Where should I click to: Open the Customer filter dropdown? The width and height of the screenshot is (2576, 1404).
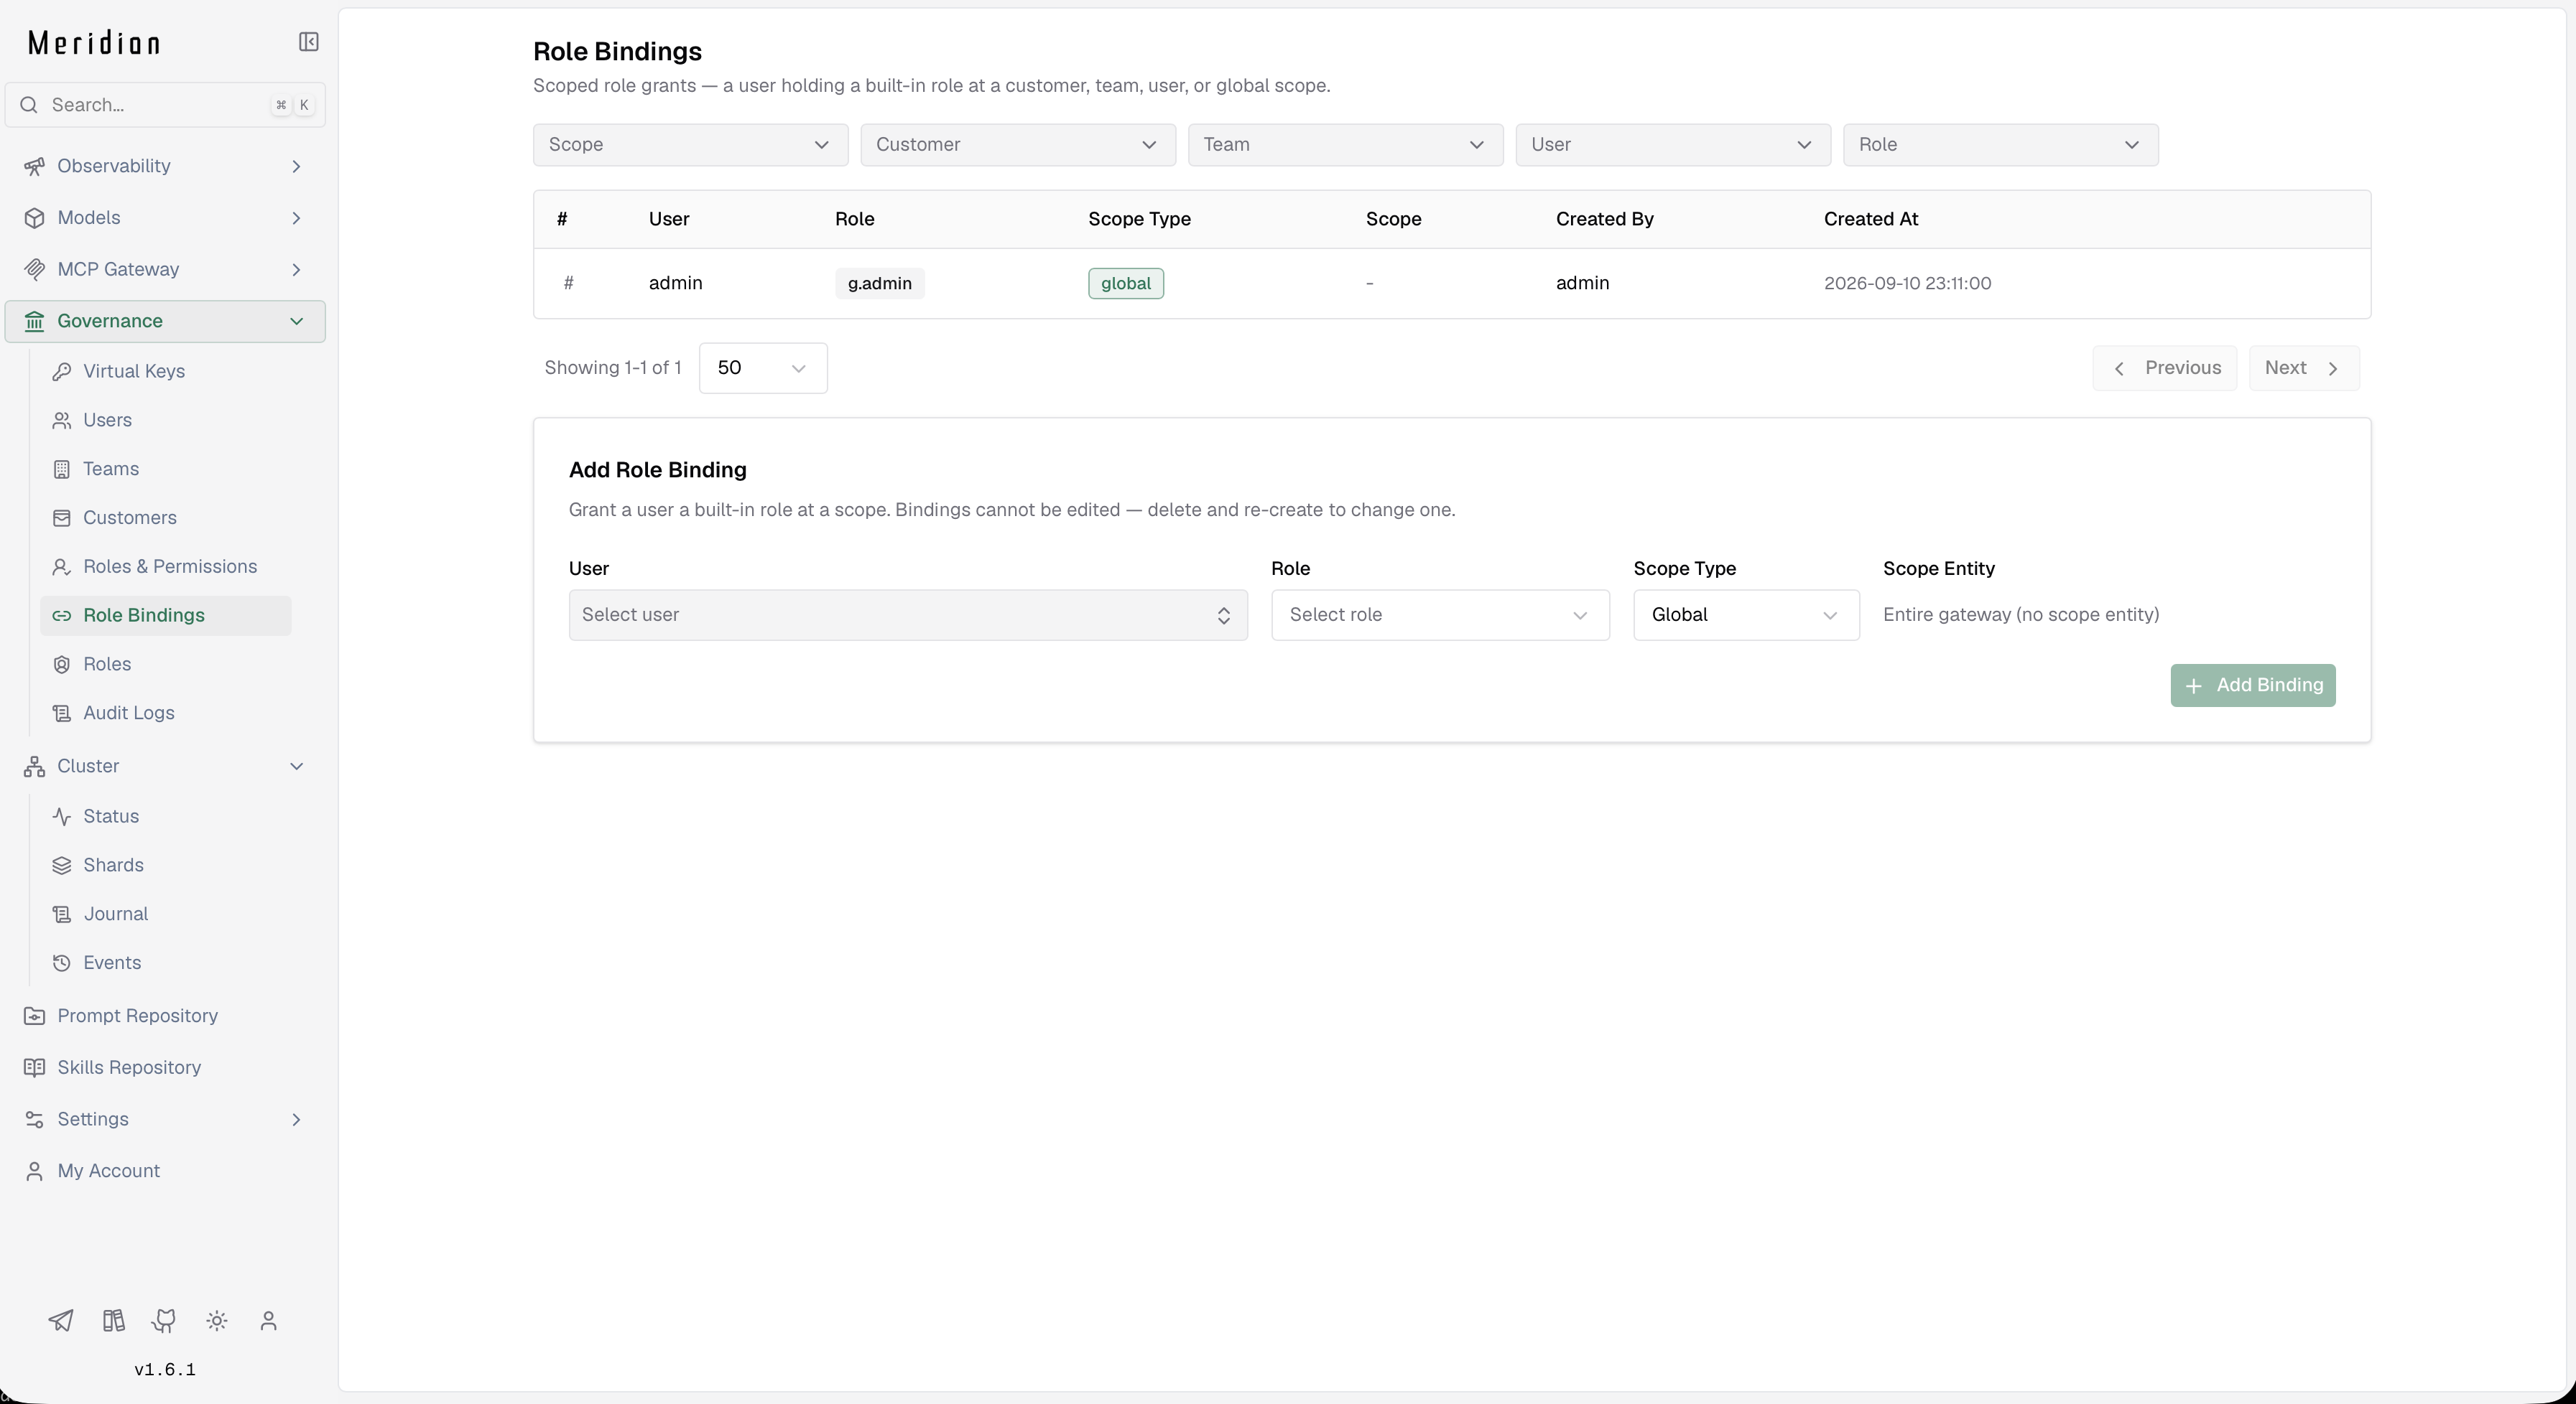[1018, 145]
